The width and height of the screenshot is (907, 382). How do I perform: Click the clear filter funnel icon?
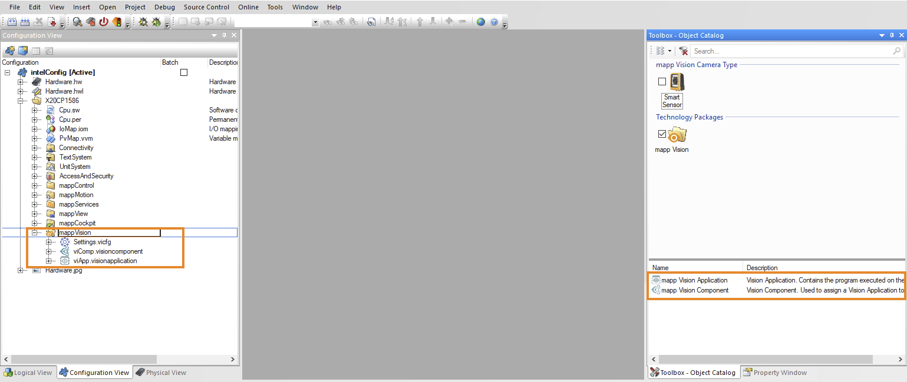tap(684, 51)
